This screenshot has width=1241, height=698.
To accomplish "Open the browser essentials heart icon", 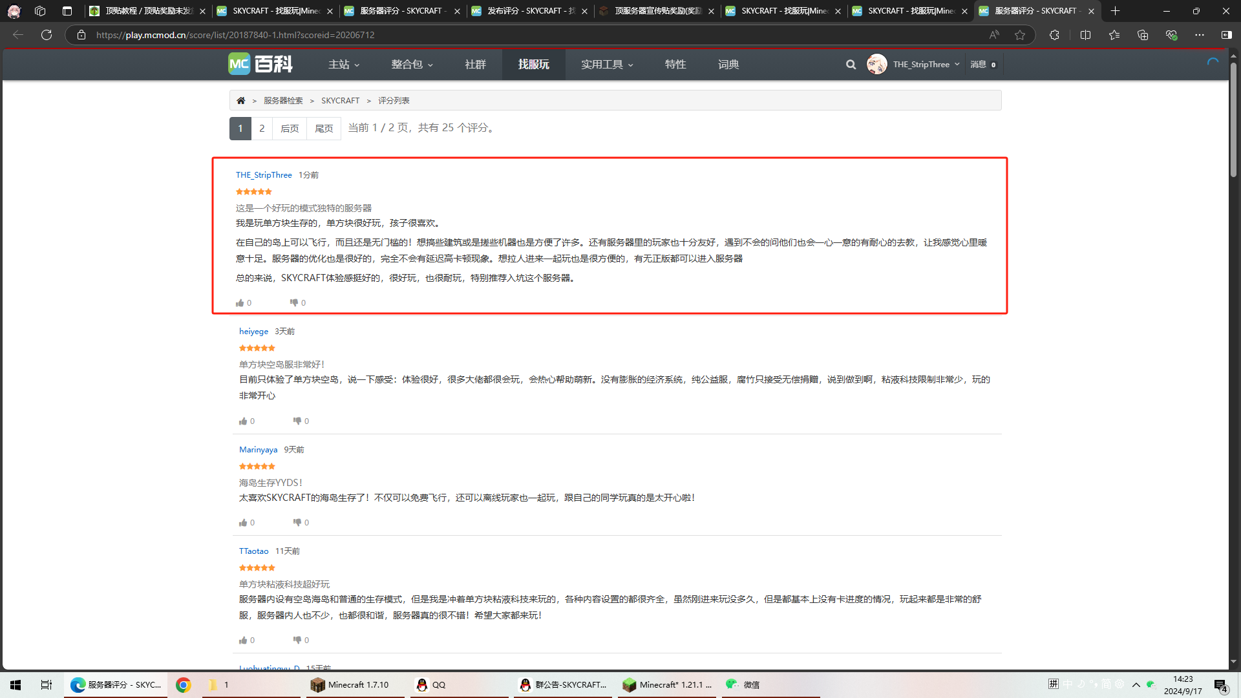I will (x=1171, y=35).
